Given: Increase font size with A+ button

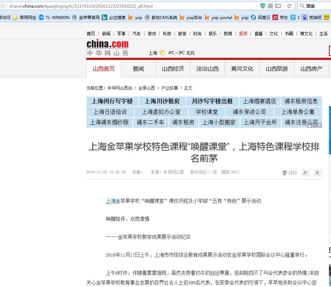Looking at the screenshot, I should pyautogui.click(x=305, y=173).
